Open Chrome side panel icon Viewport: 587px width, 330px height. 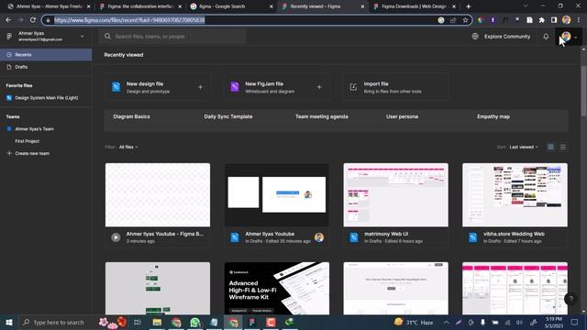click(x=554, y=20)
